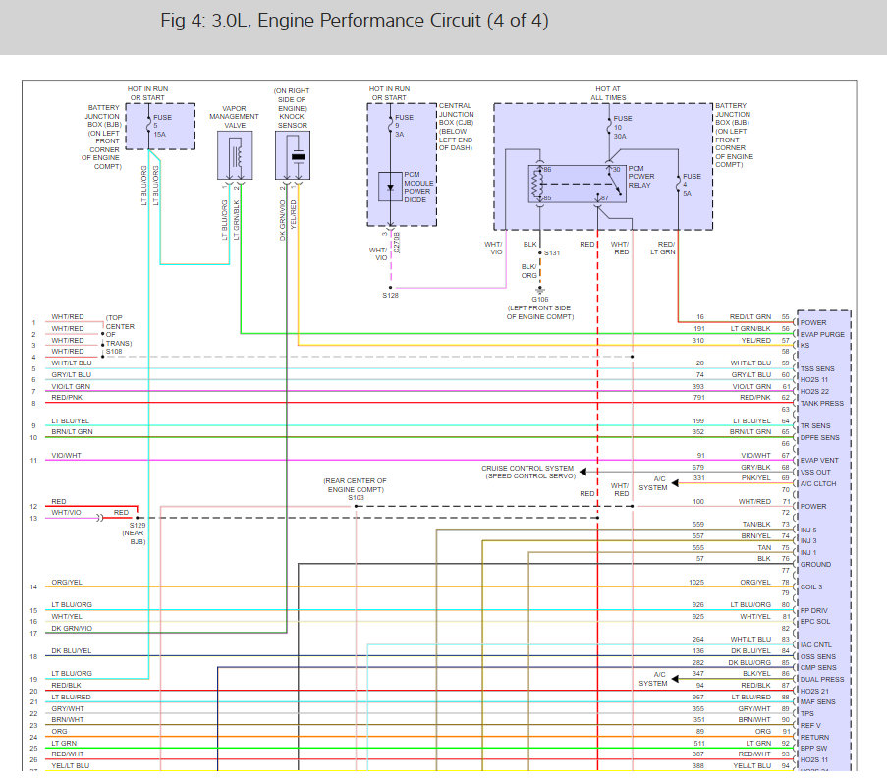Select Fuse 9 3A in central junction box
887x782 pixels.
click(x=390, y=126)
